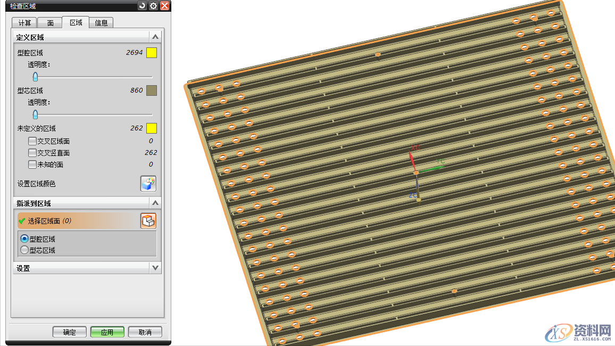Click the Select Region Face (选择区域面) cube icon
This screenshot has width=615, height=346.
[148, 221]
